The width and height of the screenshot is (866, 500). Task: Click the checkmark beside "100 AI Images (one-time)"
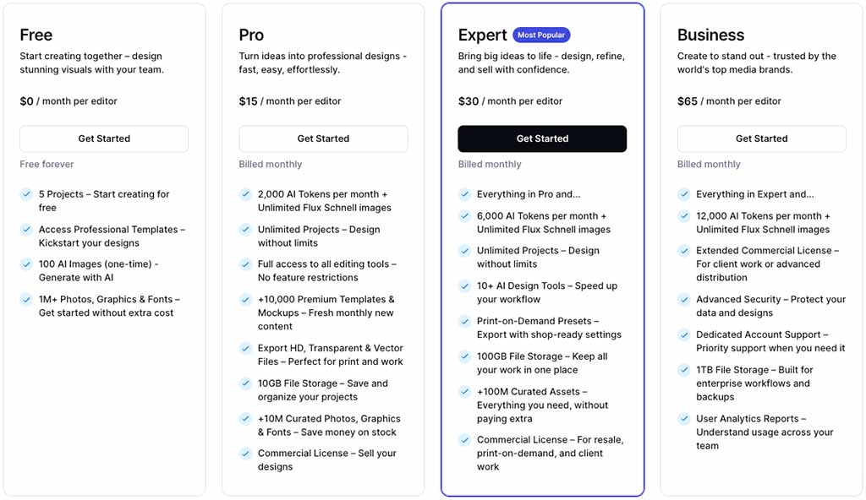[x=26, y=264]
